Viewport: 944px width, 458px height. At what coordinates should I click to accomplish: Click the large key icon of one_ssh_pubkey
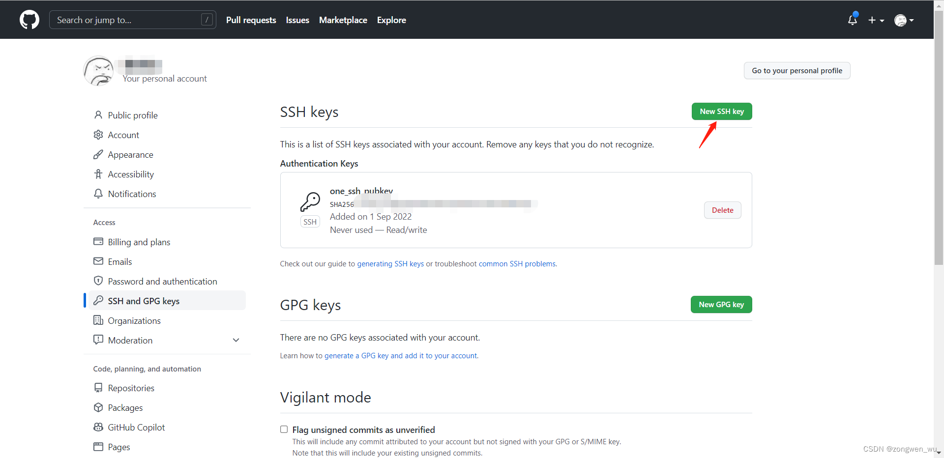(x=310, y=202)
